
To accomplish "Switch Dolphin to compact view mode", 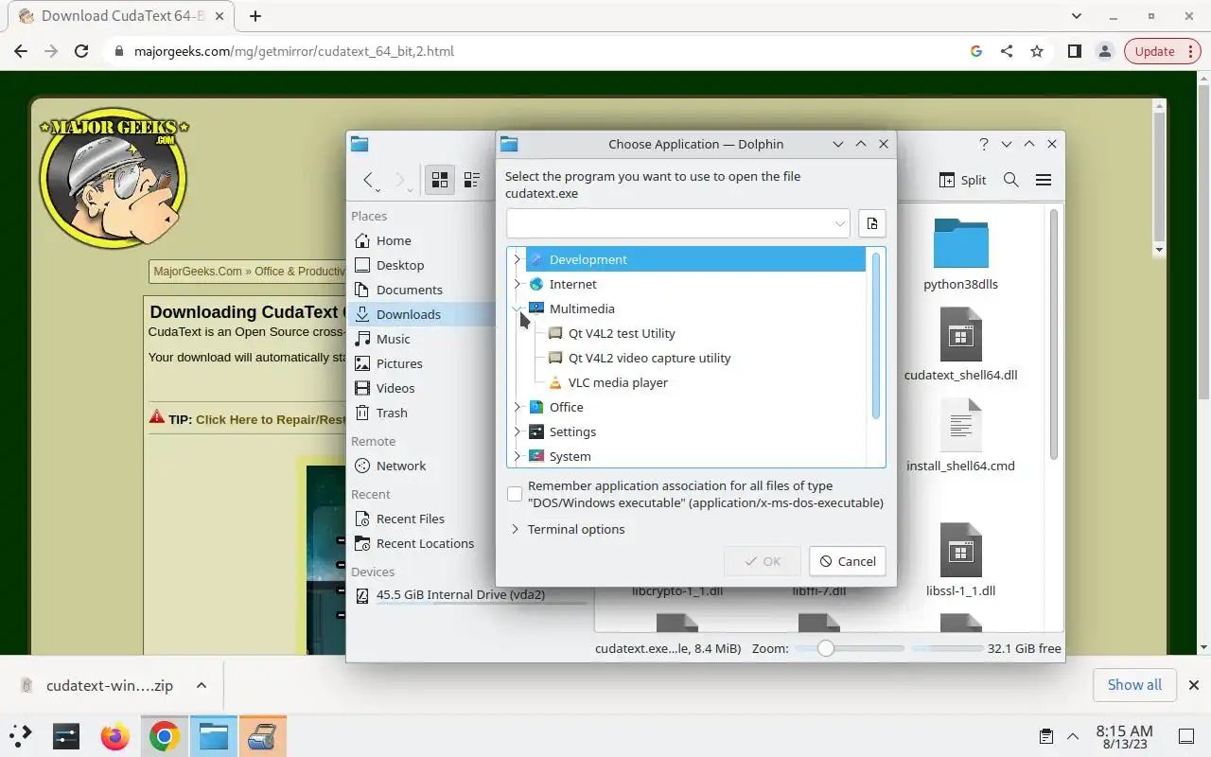I will pos(472,180).
